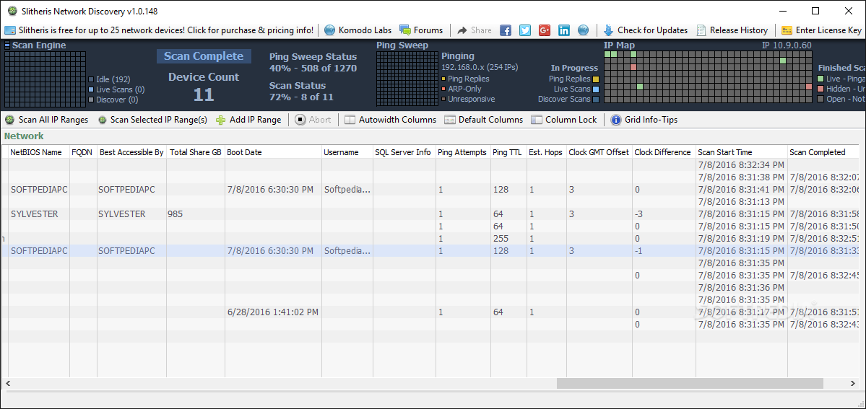
Task: Click the scrollbar left arrow
Action: click(8, 383)
